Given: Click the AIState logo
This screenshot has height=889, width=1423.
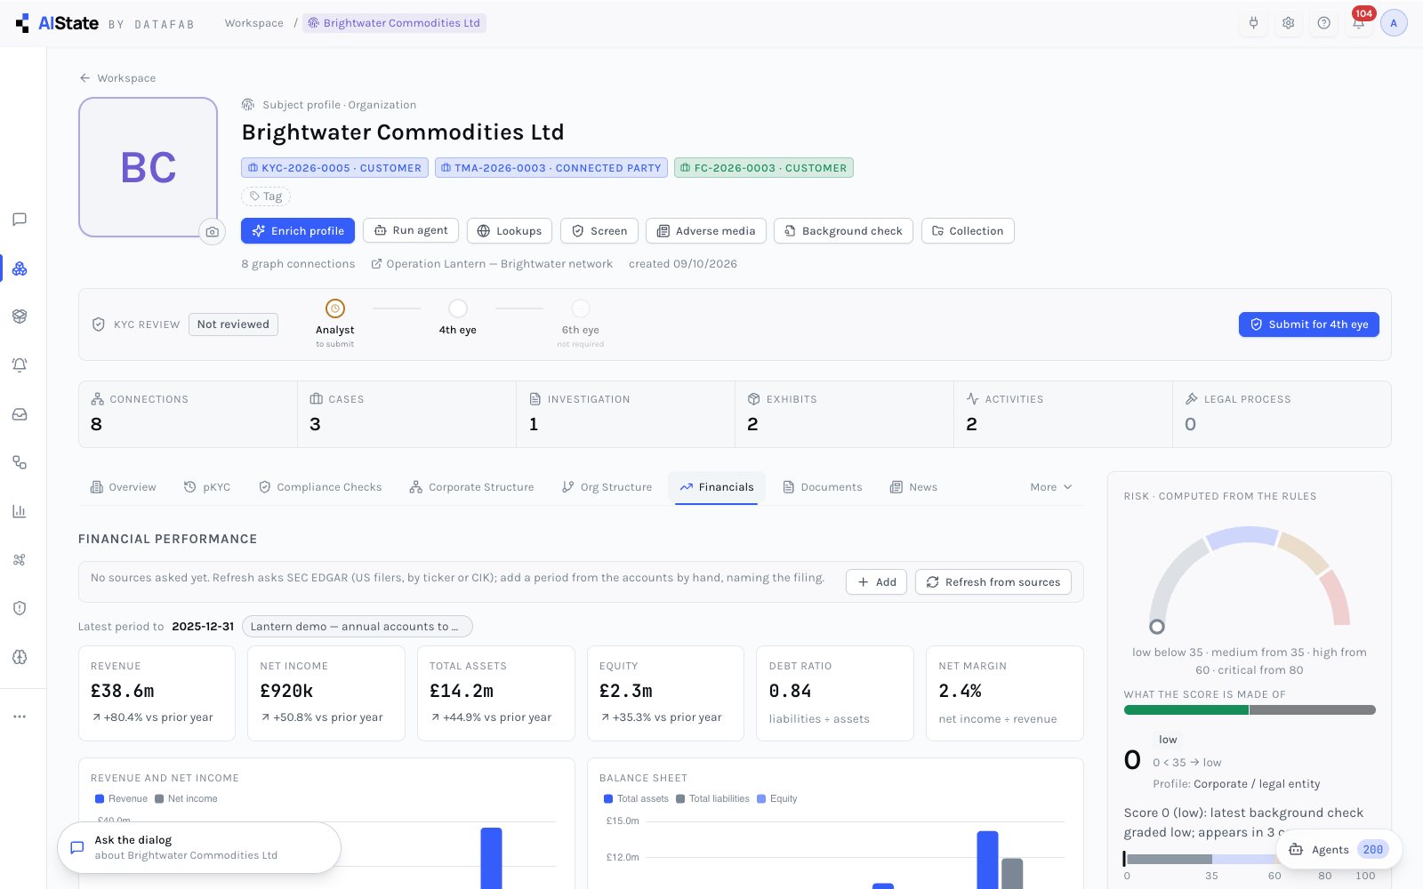Looking at the screenshot, I should click(58, 23).
